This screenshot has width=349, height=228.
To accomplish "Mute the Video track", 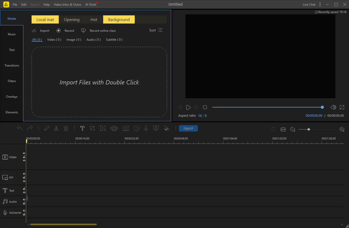I will [24, 153].
